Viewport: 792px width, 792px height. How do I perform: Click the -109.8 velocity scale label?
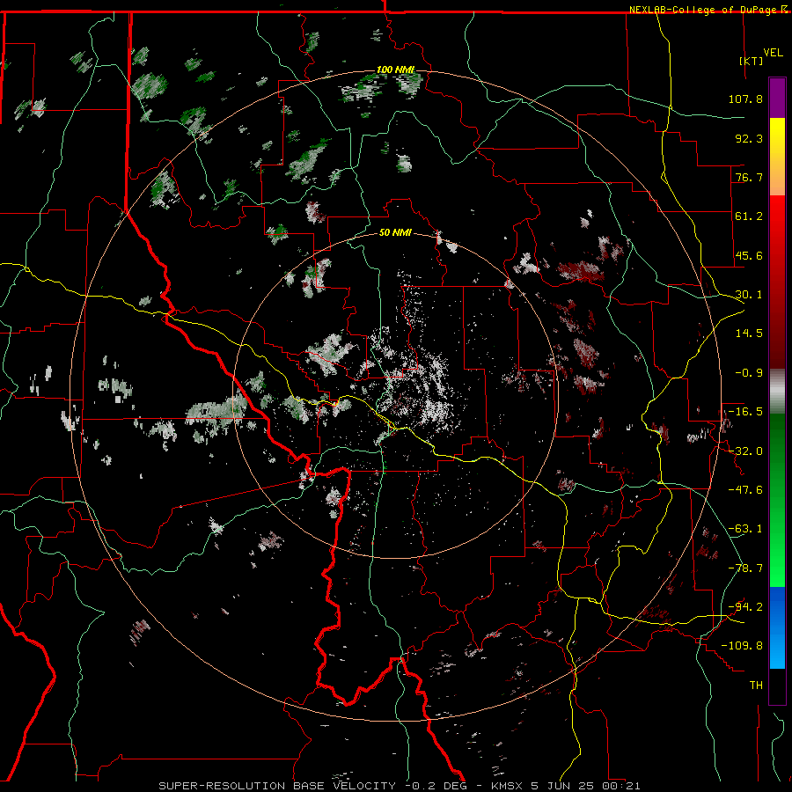tap(742, 646)
